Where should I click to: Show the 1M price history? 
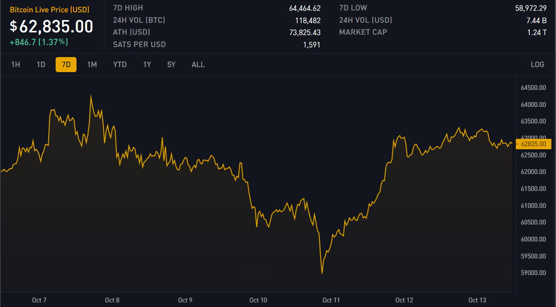pos(92,64)
